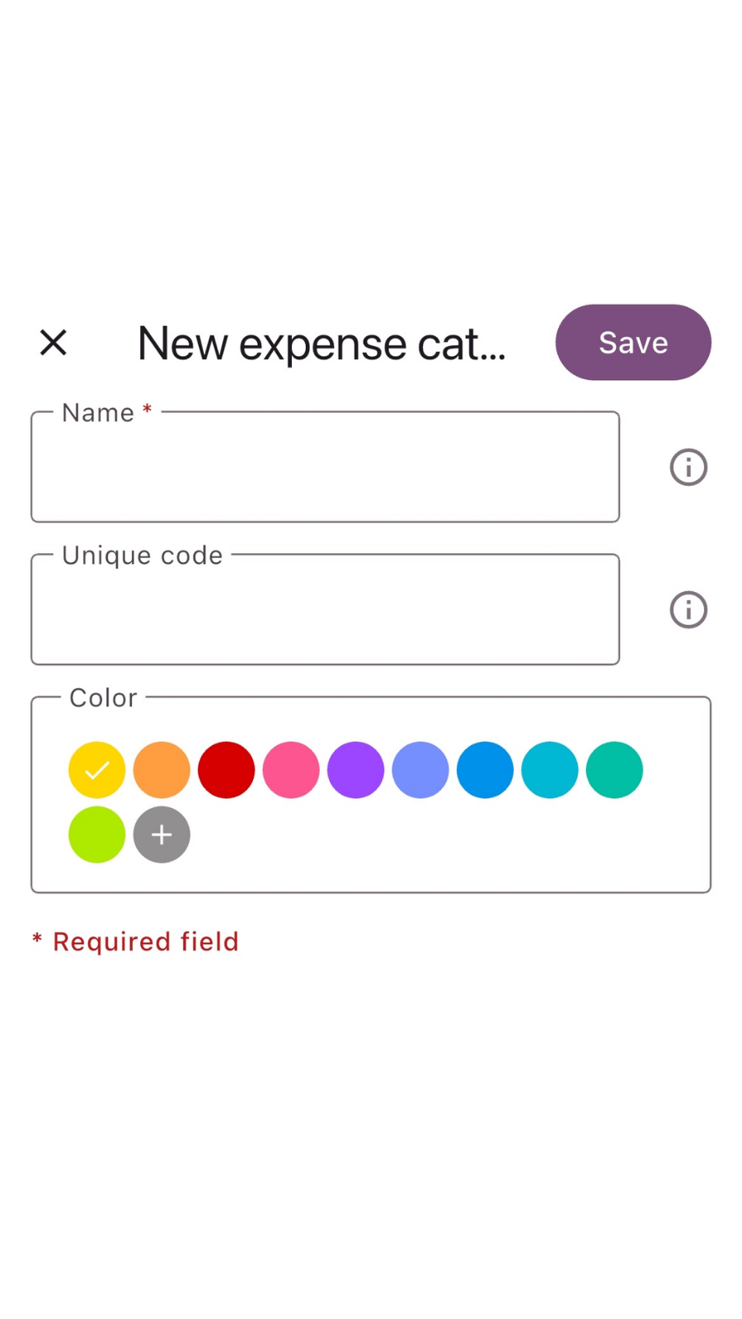Choose the cyan color circle
The width and height of the screenshot is (742, 1319).
[x=550, y=770]
